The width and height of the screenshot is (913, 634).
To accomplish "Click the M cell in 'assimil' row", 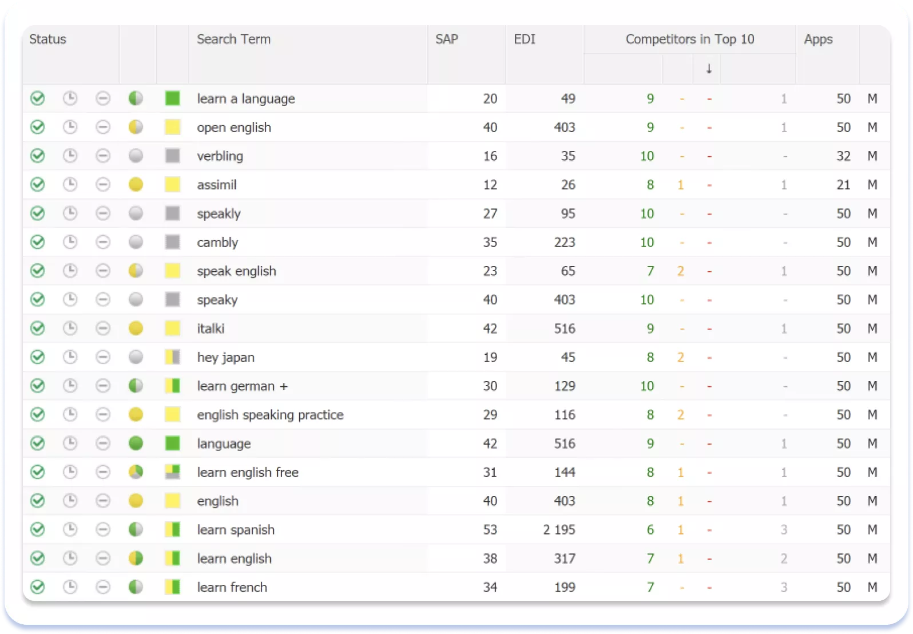I will pyautogui.click(x=872, y=185).
